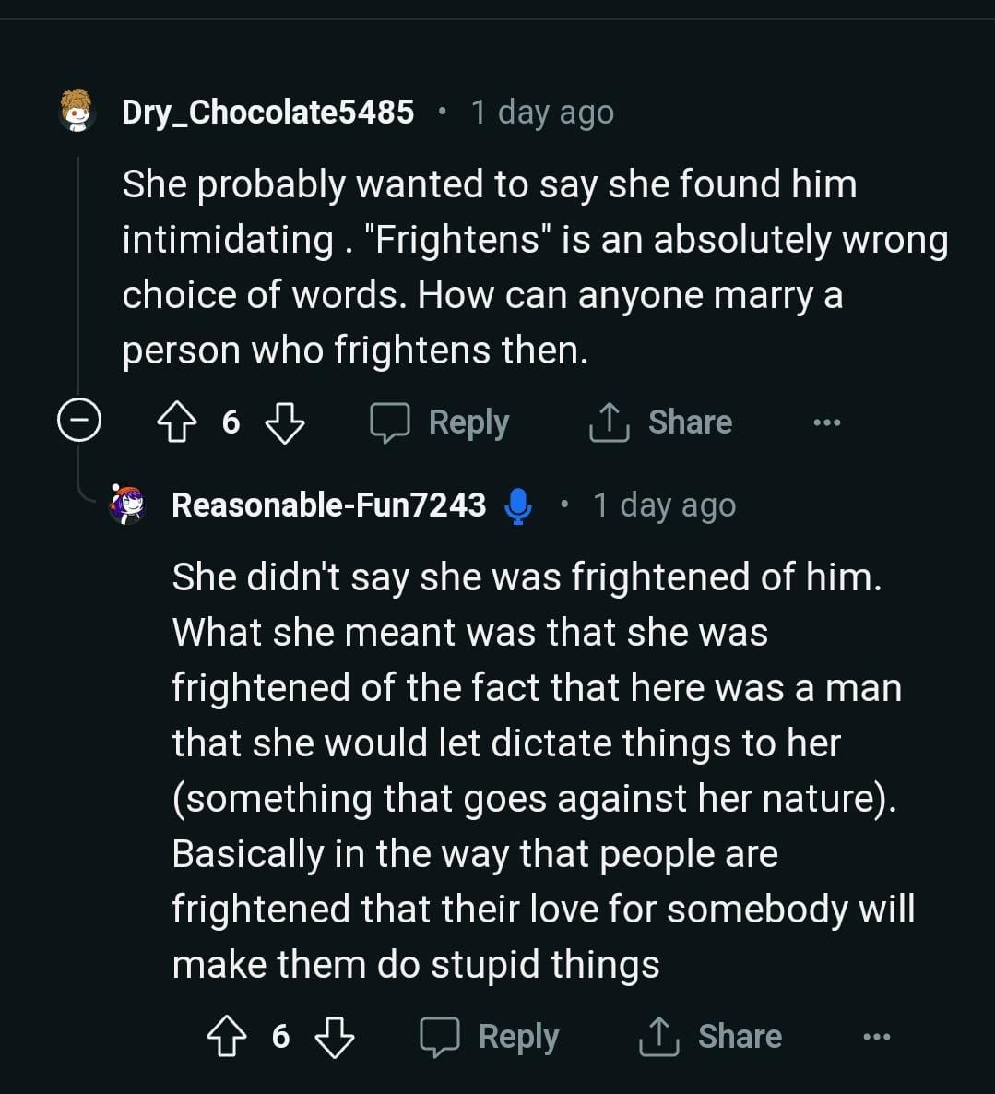Click the thread line beside the first comment
Image resolution: width=995 pixels, height=1094 pixels.
pyautogui.click(x=78, y=277)
